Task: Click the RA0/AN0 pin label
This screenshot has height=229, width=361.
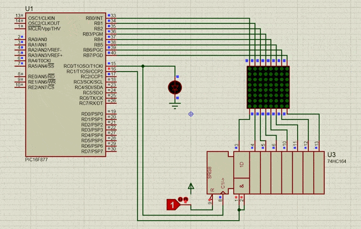Action: [x=38, y=39]
